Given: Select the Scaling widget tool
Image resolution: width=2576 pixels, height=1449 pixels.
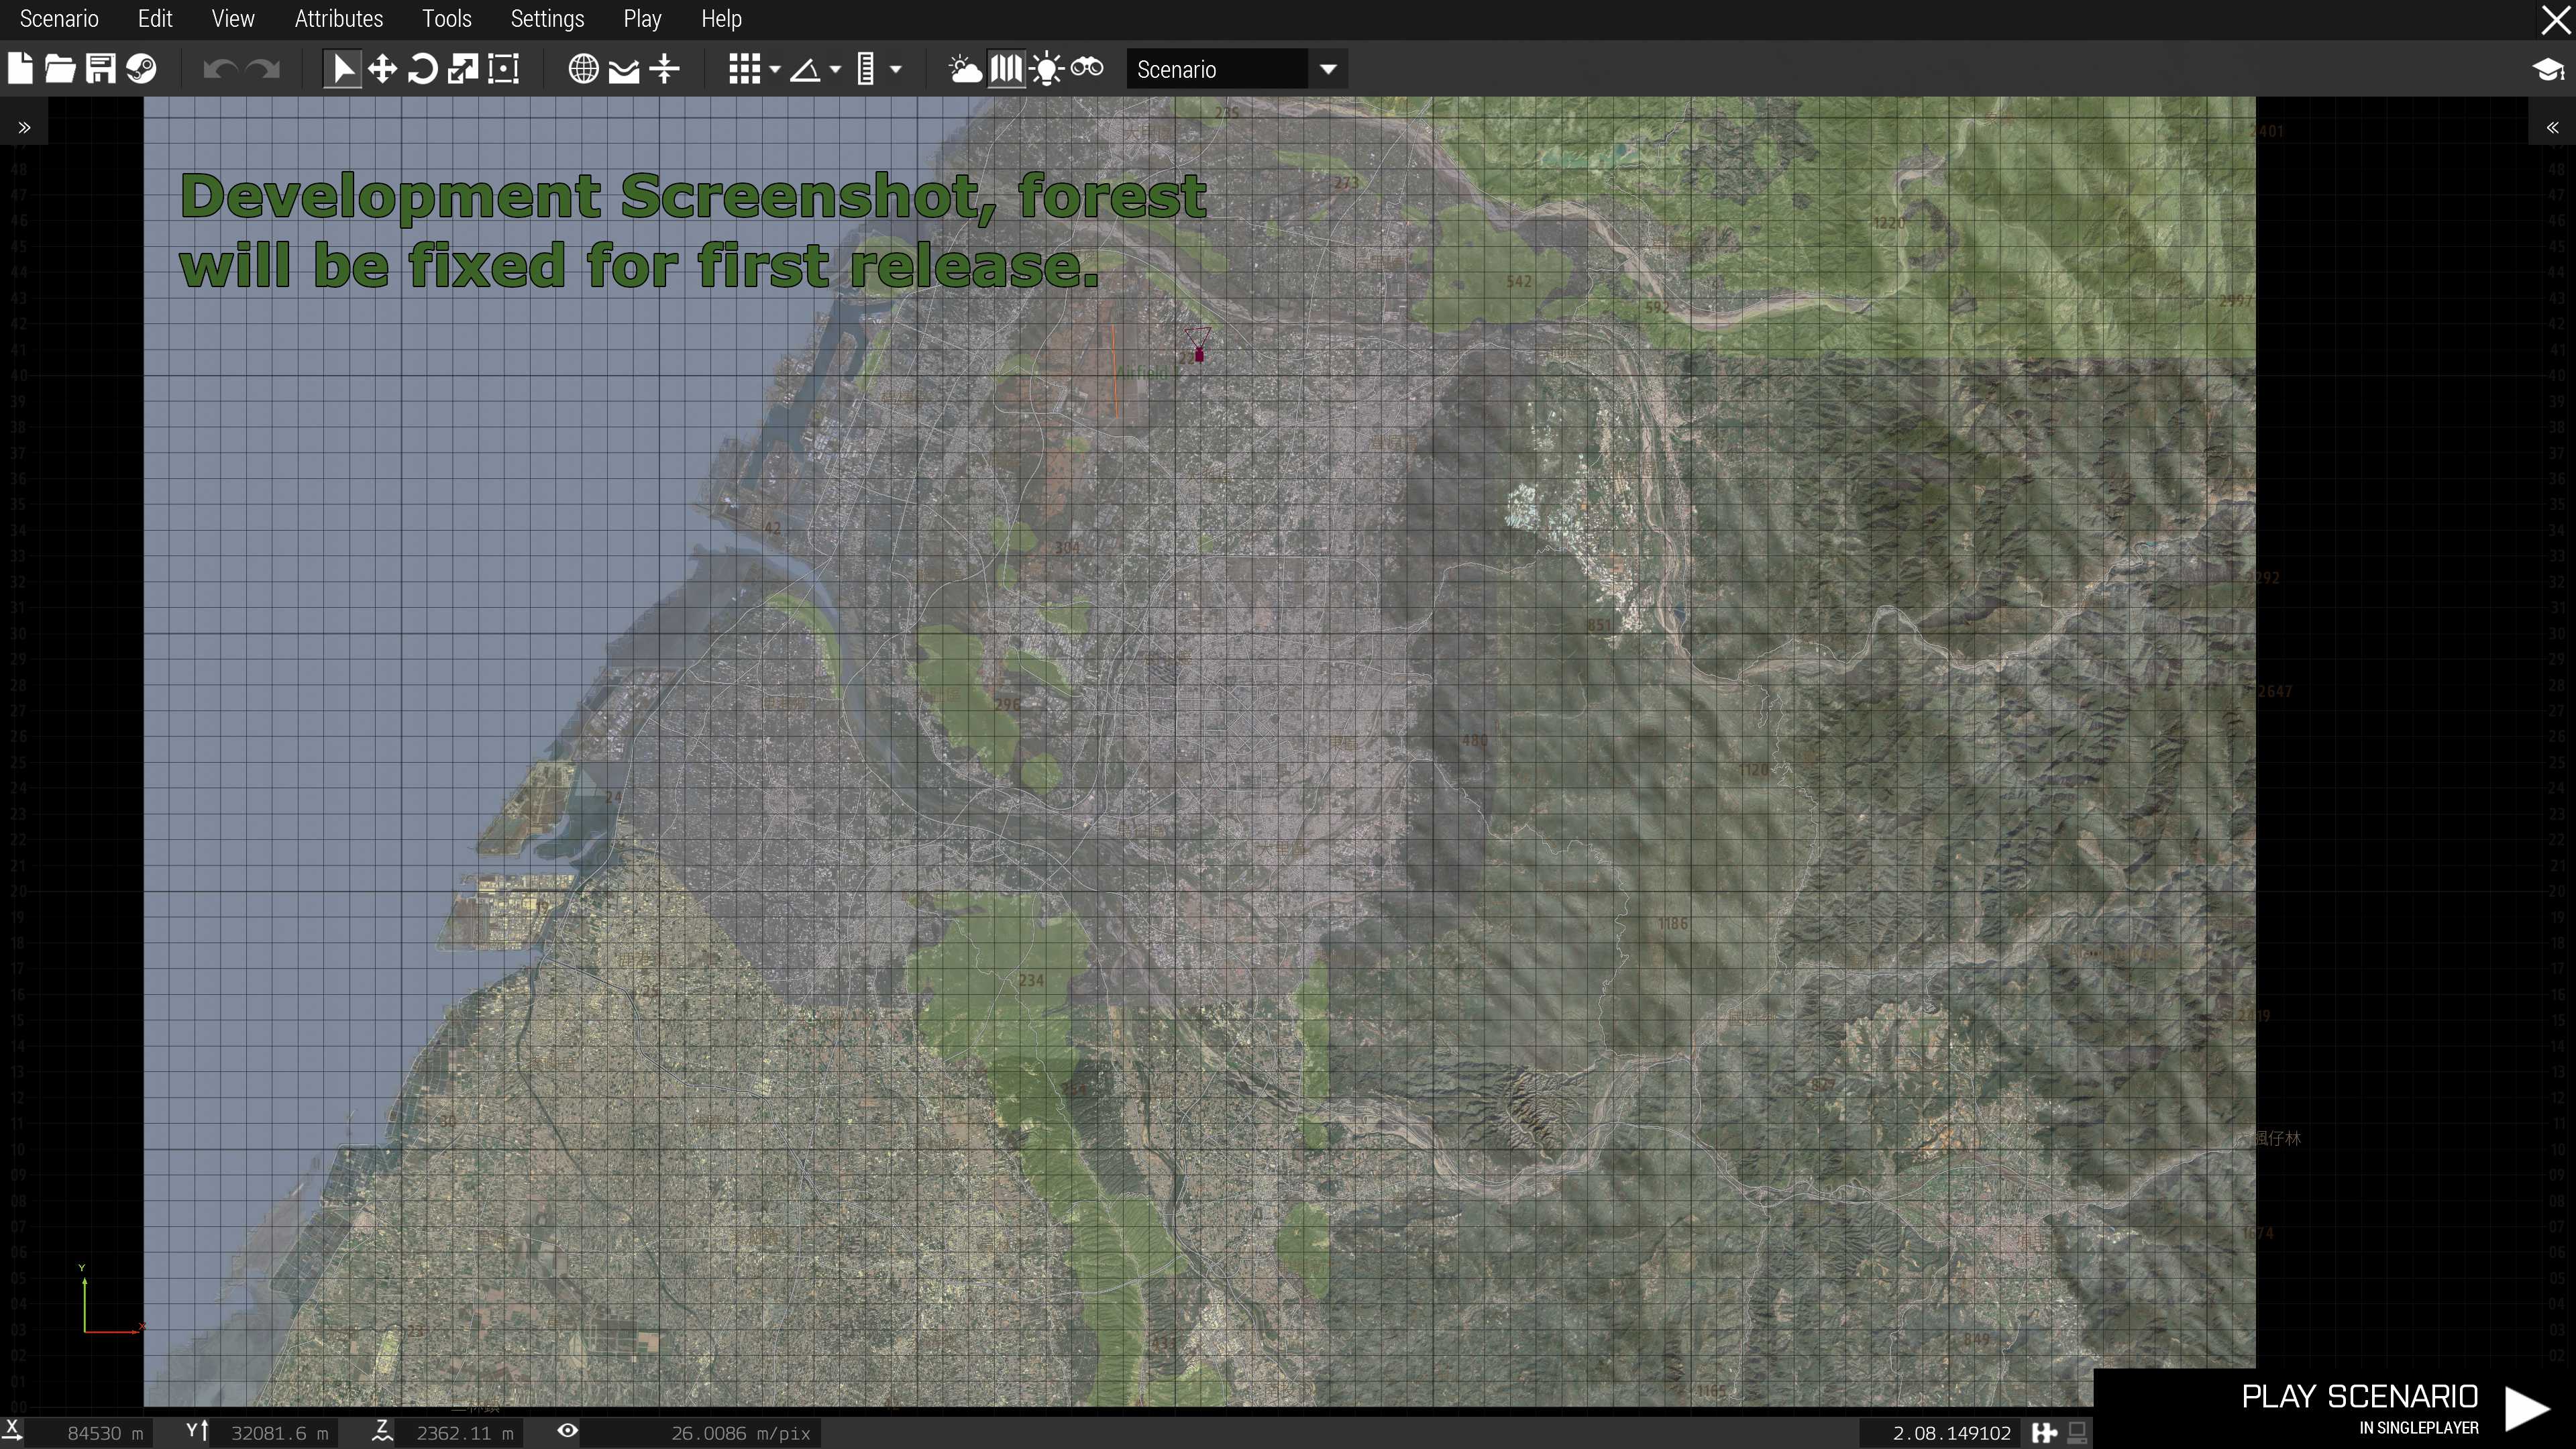Looking at the screenshot, I should point(462,69).
